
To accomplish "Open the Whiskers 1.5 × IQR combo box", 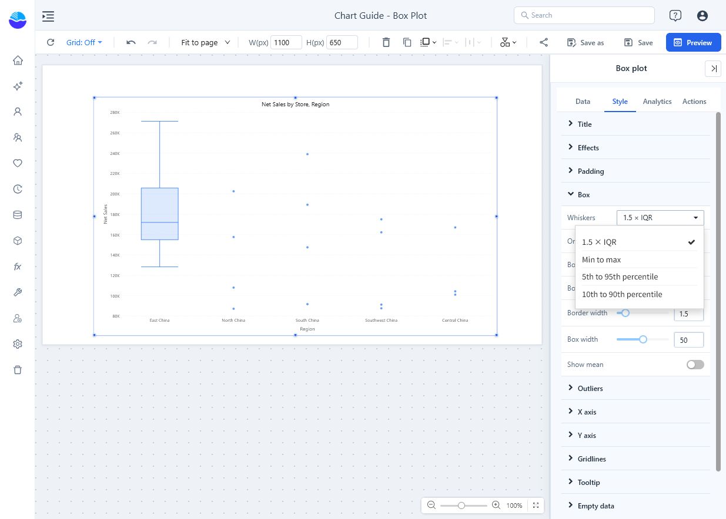I will pyautogui.click(x=660, y=218).
